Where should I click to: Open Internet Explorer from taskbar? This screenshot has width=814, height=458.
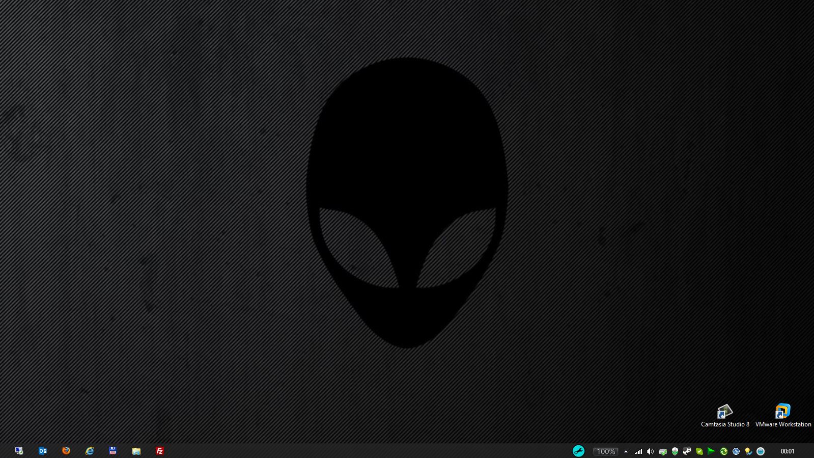[90, 451]
